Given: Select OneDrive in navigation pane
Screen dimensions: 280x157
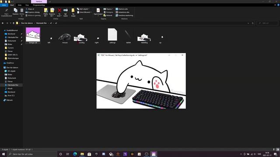Looking at the screenshot, I should click(x=10, y=63).
